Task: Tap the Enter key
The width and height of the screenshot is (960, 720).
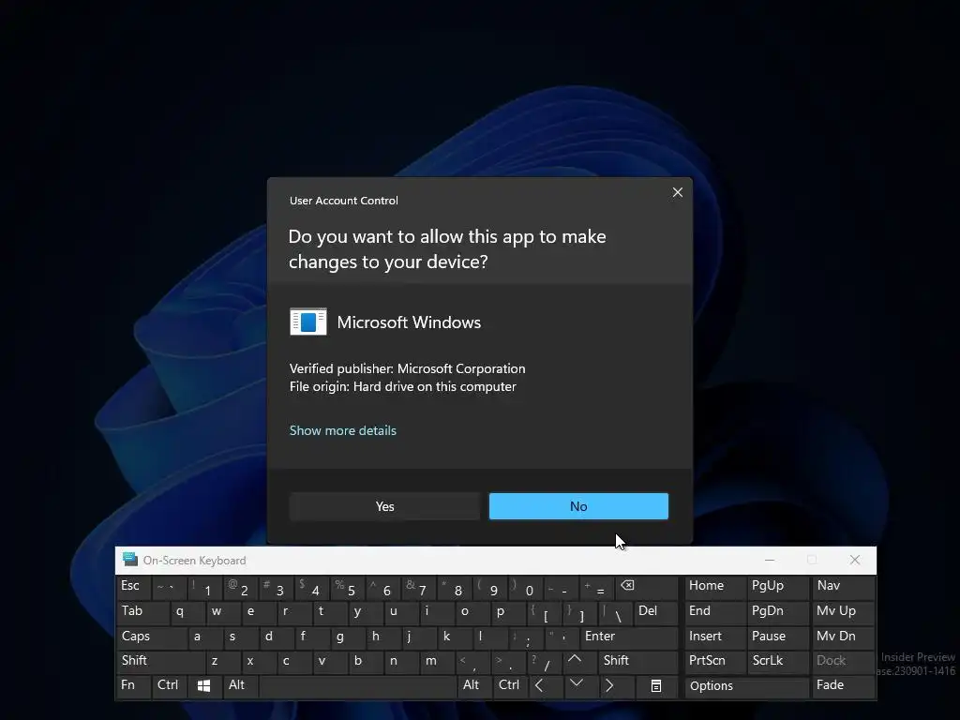Action: pyautogui.click(x=629, y=637)
